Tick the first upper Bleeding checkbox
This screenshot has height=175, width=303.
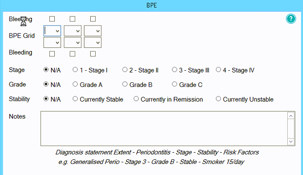[x=52, y=19]
